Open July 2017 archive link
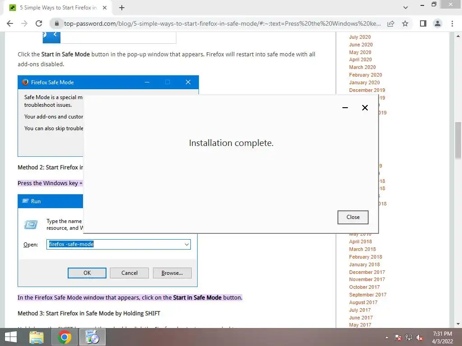 point(360,310)
